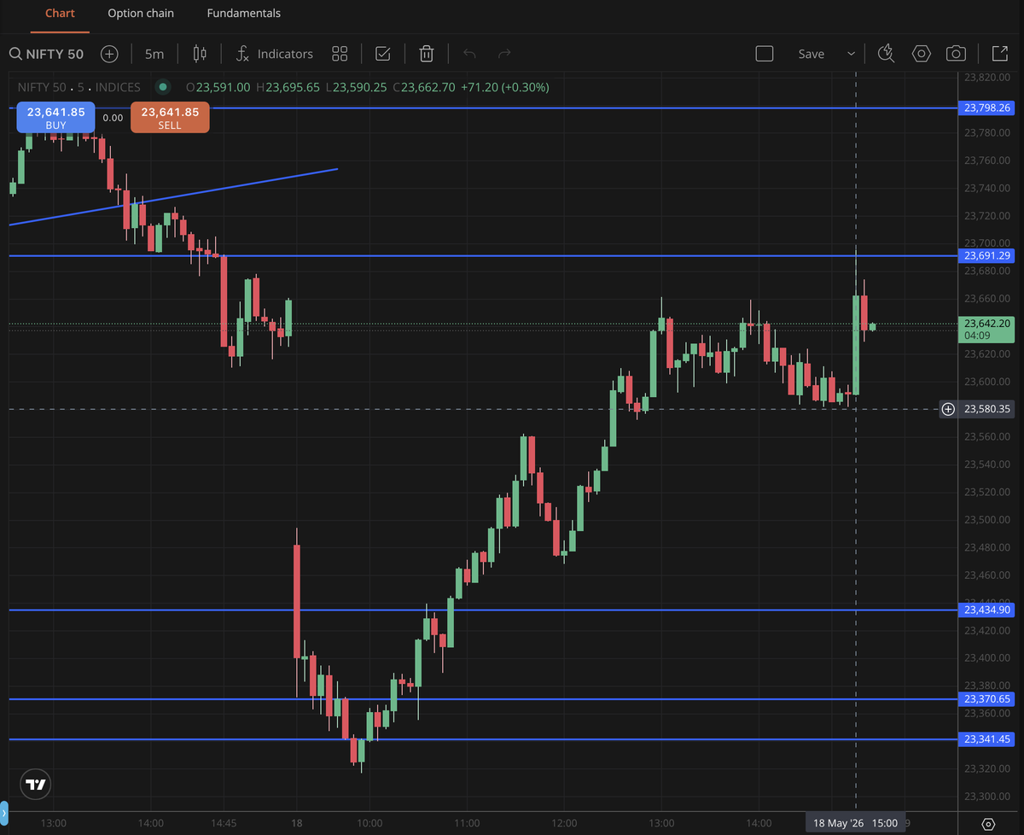Click the high value H23,695.65 in legend
1024x835 pixels.
coord(288,87)
